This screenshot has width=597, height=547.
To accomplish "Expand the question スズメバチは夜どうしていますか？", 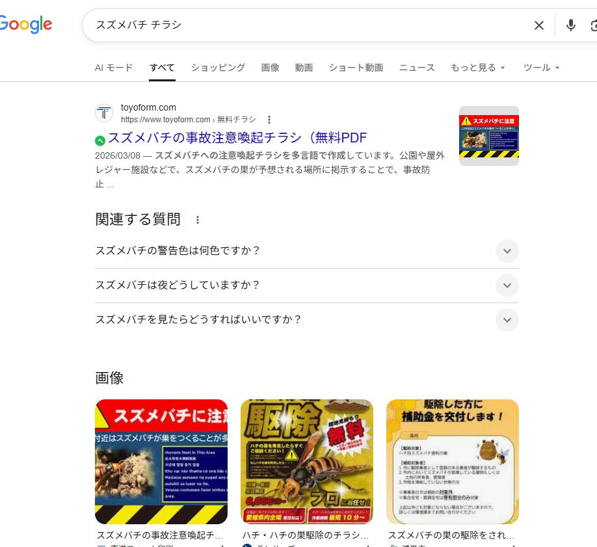I will click(307, 286).
